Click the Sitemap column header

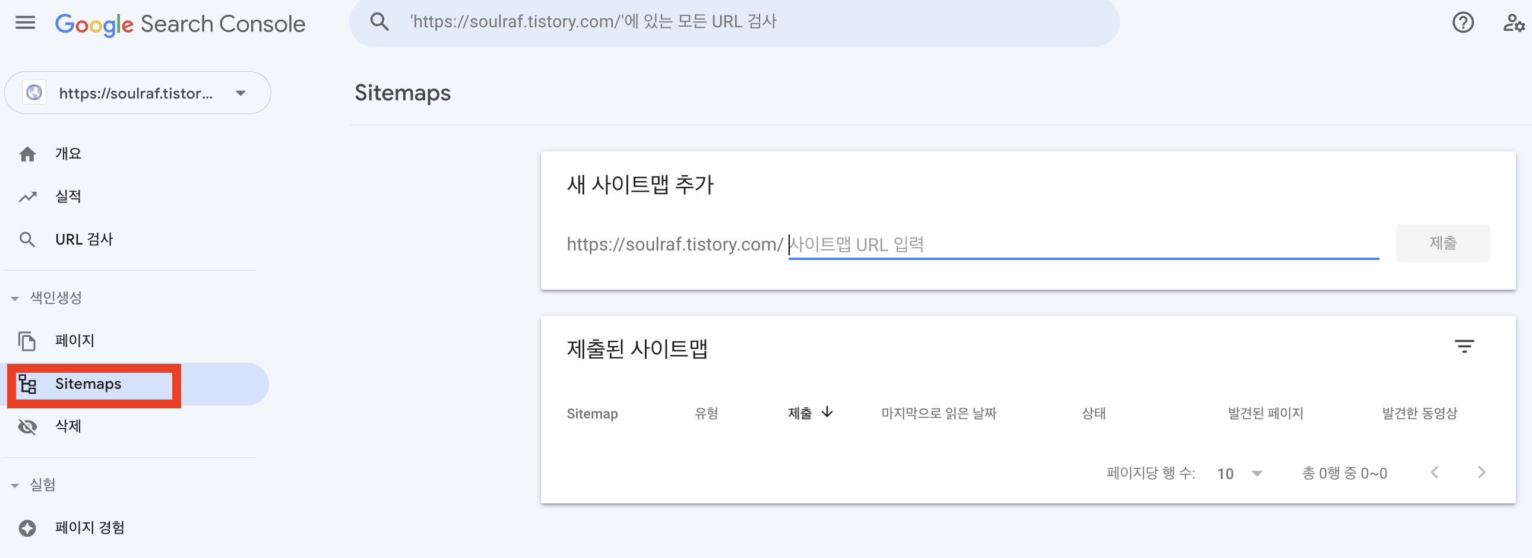(x=592, y=414)
